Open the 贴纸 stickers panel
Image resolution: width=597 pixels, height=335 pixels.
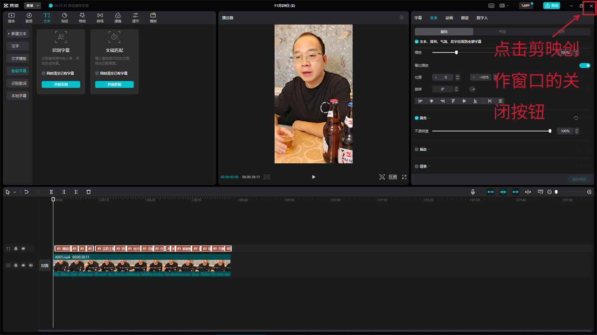click(64, 18)
